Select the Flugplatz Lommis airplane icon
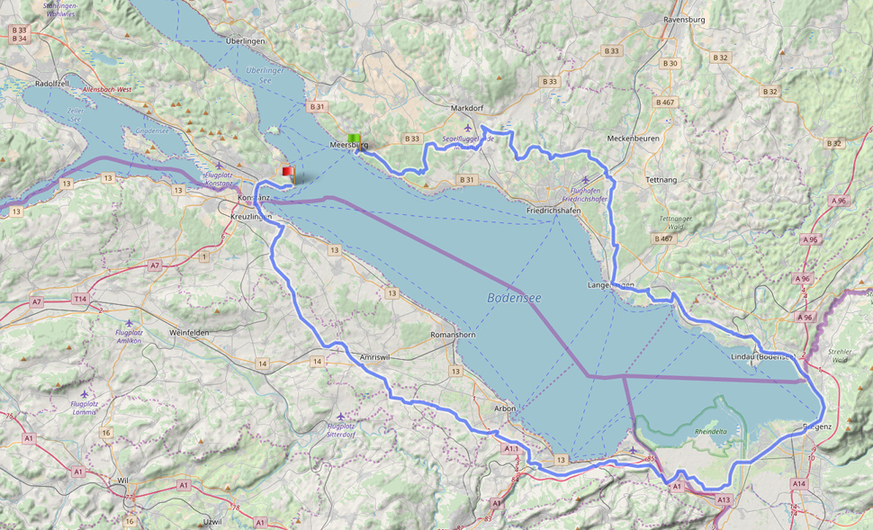The image size is (873, 530). point(84,394)
